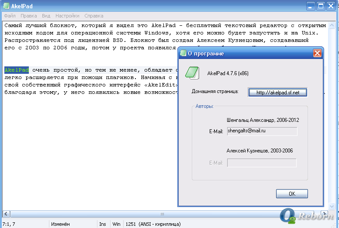Click the 1251 (ANSI - кириллица) encoding status
Viewport: 339px width, 228px height.
153,224
